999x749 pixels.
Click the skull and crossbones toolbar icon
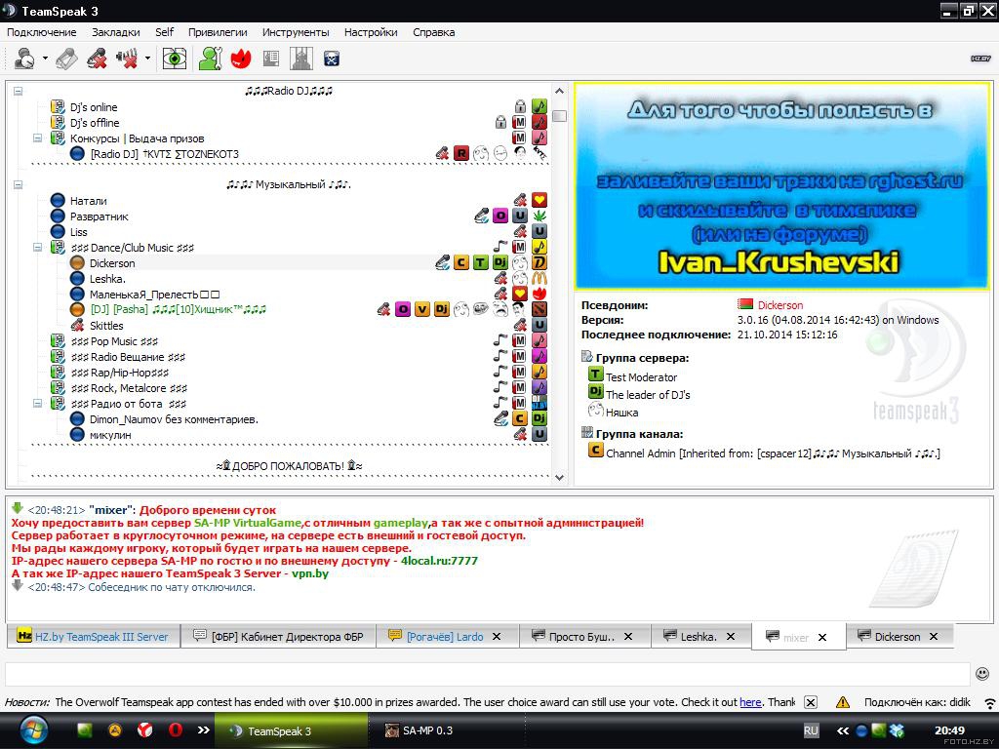332,59
